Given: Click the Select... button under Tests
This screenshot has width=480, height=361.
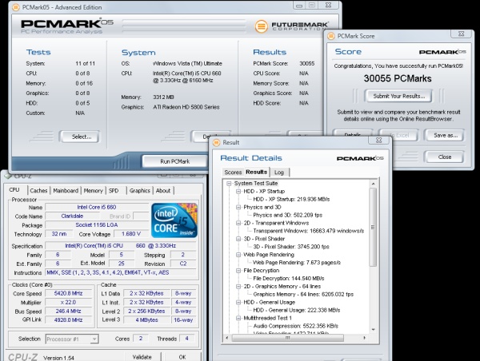Looking at the screenshot, I should 79,137.
